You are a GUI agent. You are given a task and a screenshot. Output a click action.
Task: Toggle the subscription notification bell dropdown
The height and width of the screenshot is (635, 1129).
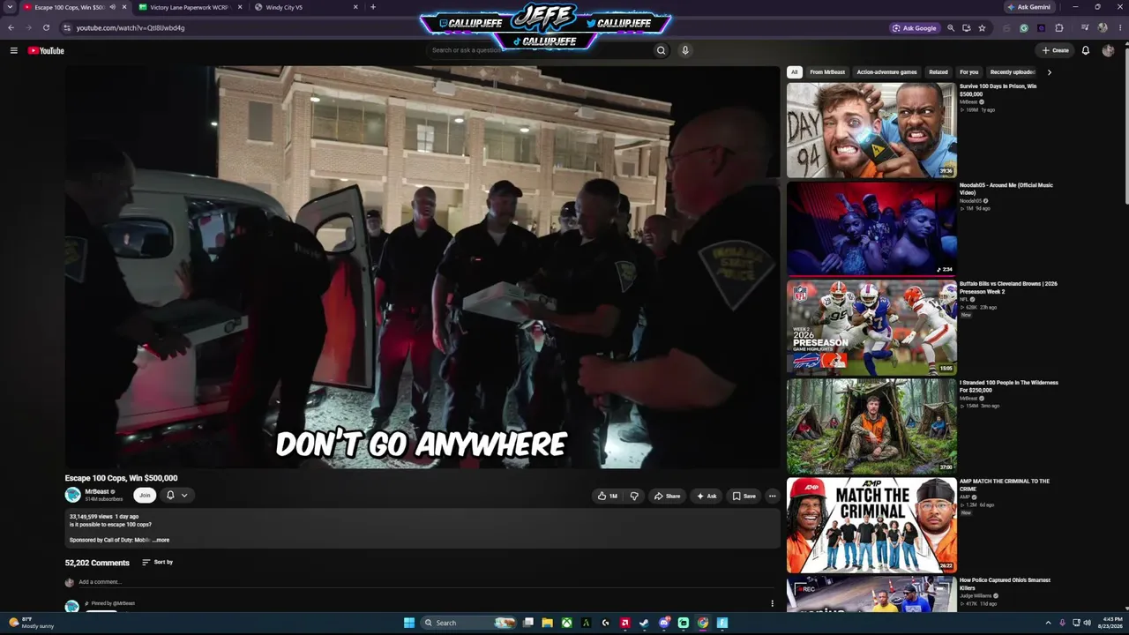tap(176, 496)
